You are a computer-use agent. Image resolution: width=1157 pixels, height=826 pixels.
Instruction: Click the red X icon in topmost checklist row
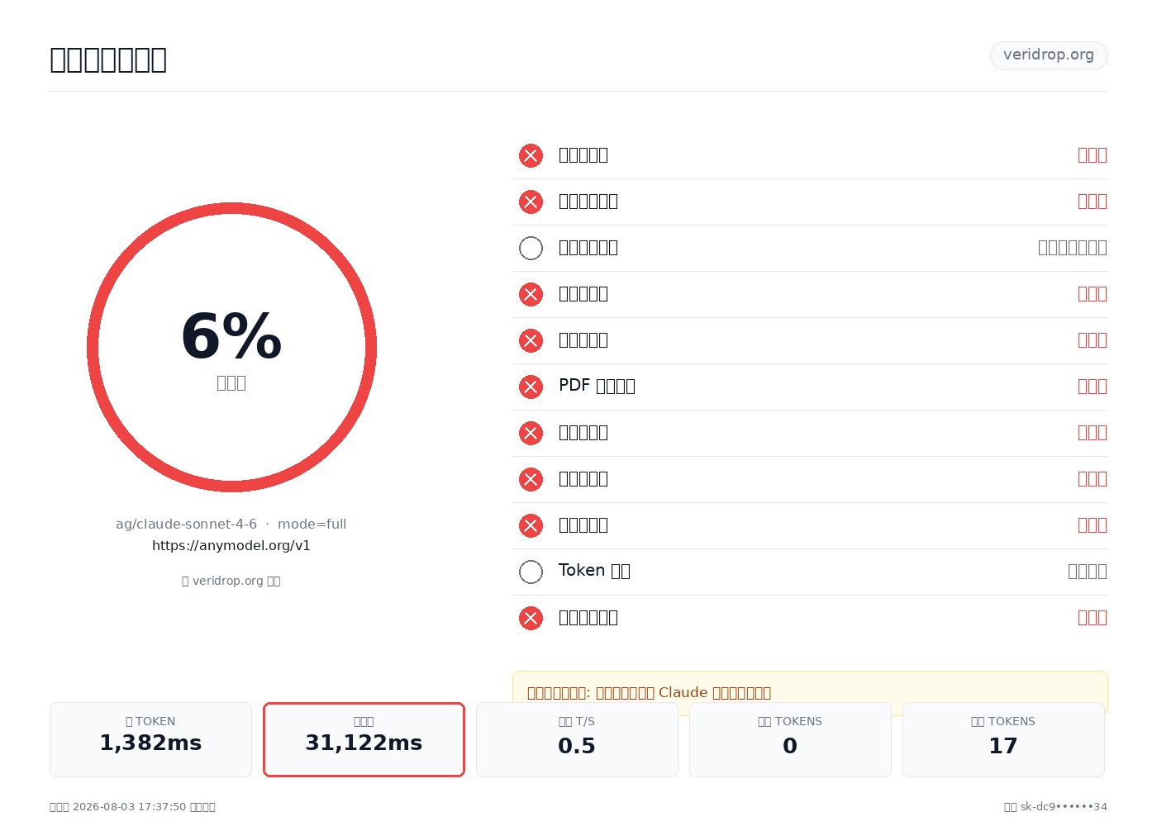click(531, 155)
